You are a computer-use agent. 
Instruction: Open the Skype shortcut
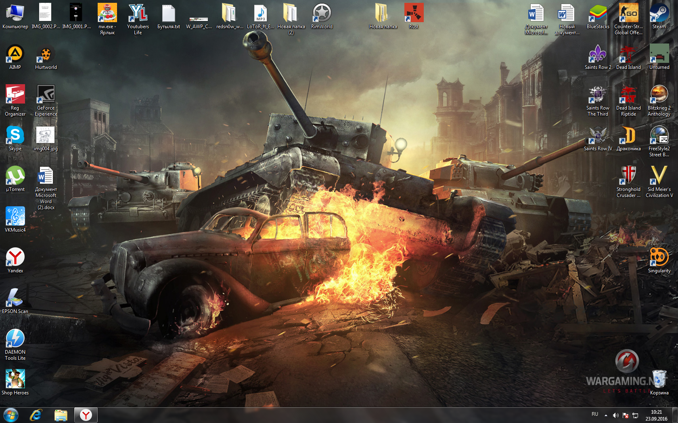click(x=15, y=138)
